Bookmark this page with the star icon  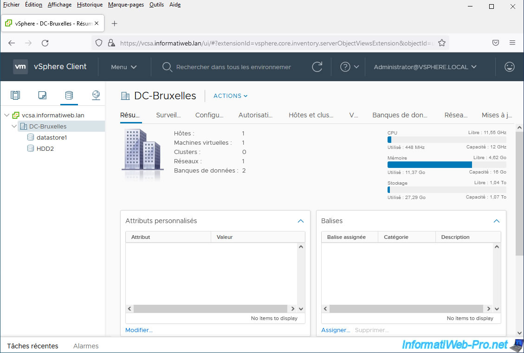tap(441, 43)
